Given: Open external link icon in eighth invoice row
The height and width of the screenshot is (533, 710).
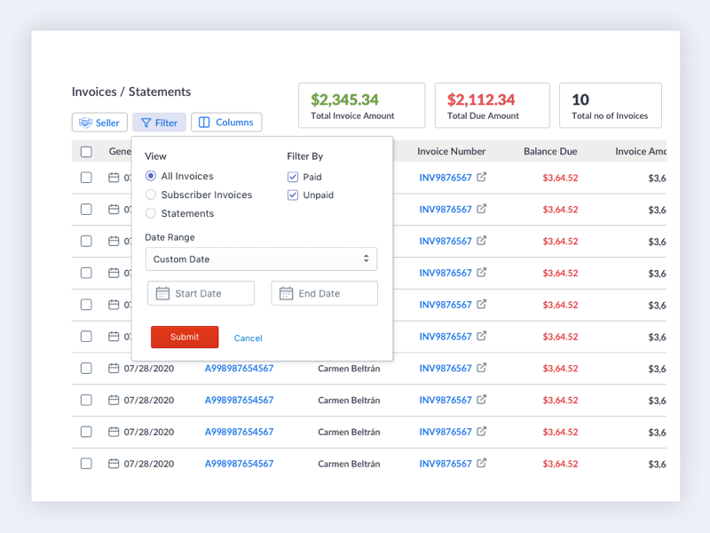Looking at the screenshot, I should click(482, 399).
